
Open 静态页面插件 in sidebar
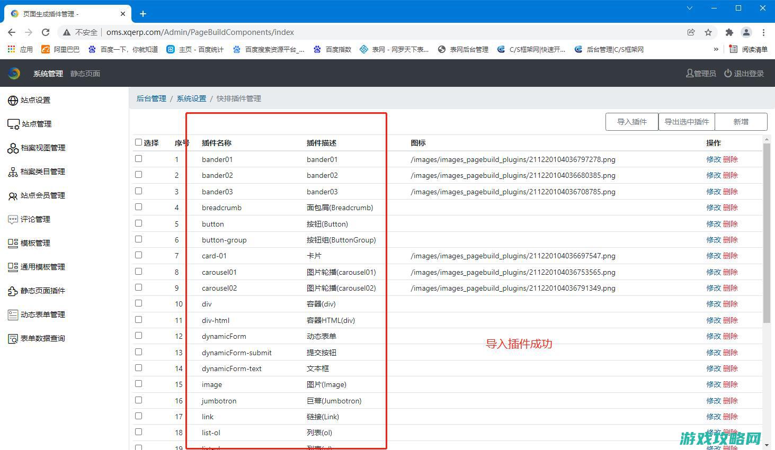point(37,291)
